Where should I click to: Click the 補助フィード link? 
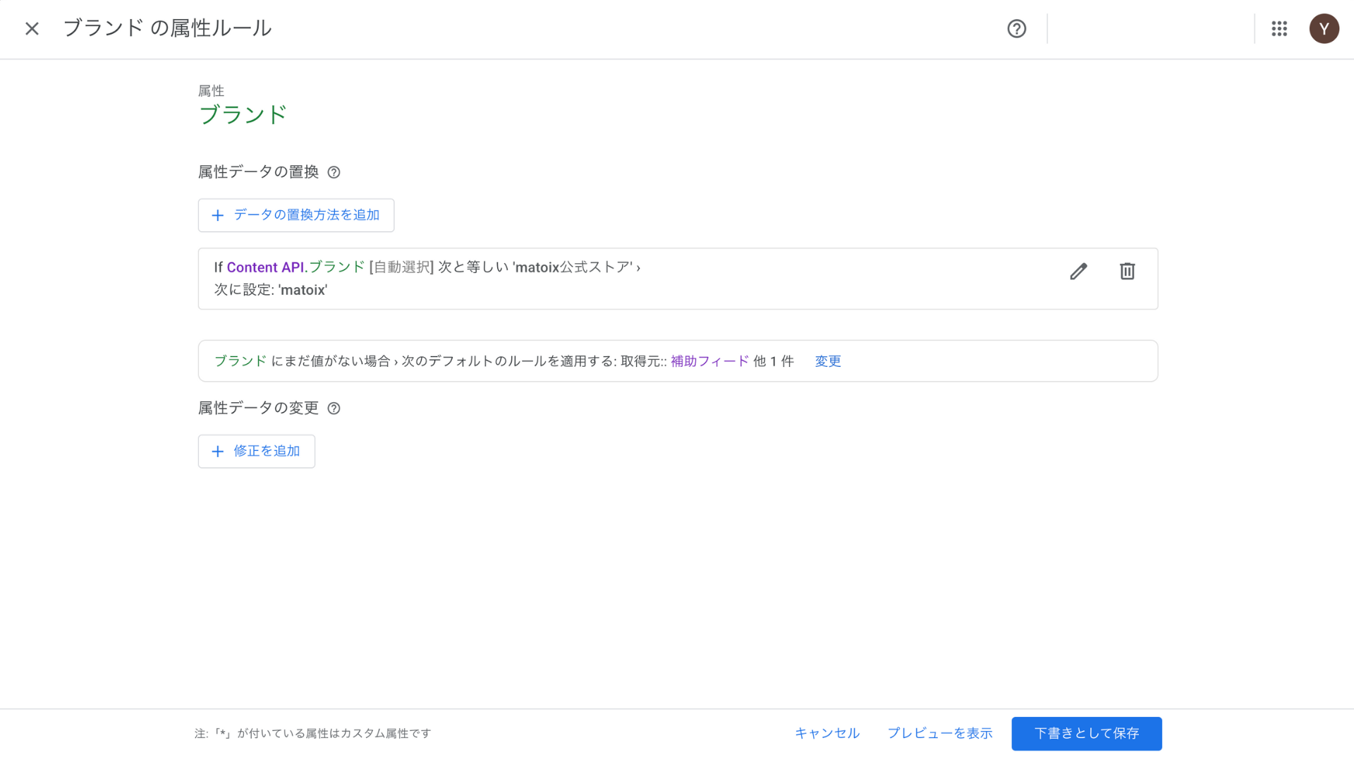click(709, 361)
